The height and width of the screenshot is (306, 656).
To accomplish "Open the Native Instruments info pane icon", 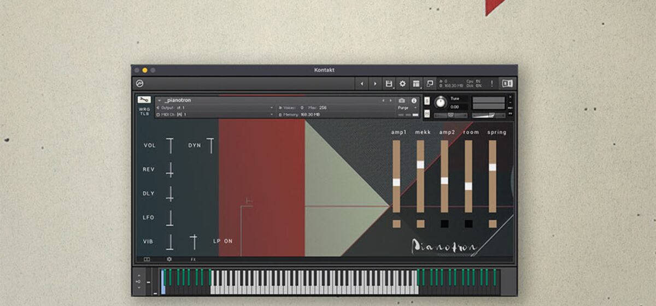I will [x=507, y=84].
